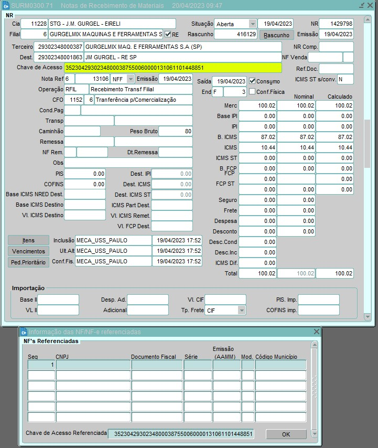Expand the NFF series dropdown

coord(131,79)
